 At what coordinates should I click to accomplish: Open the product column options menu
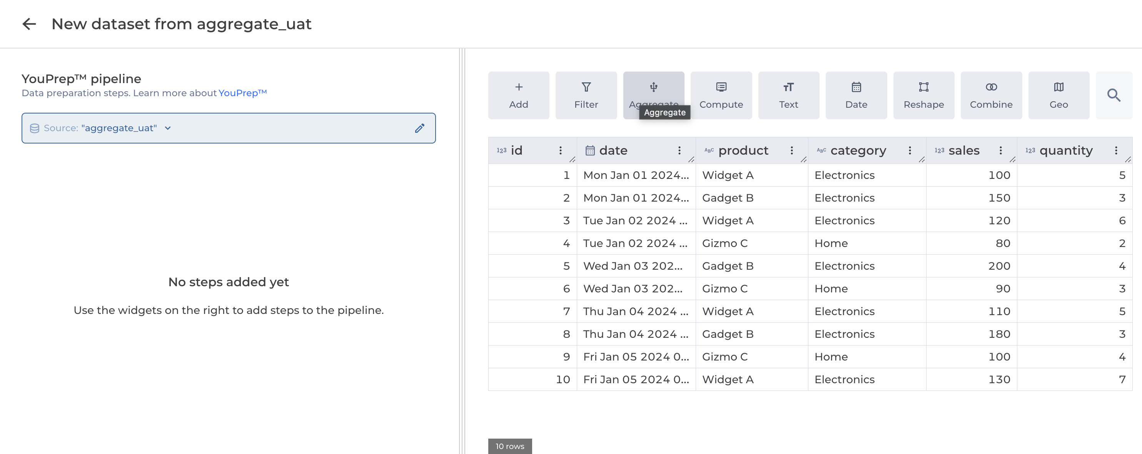click(x=791, y=150)
